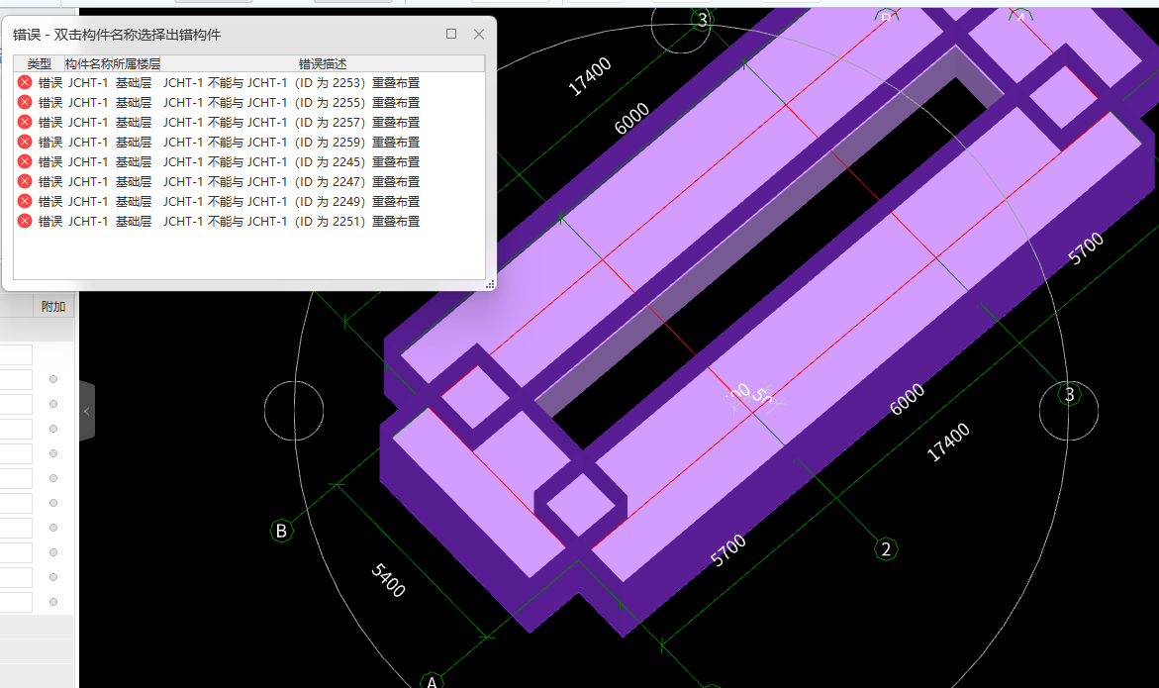Select the 5400 dimension label
Image resolution: width=1159 pixels, height=688 pixels.
(x=388, y=580)
